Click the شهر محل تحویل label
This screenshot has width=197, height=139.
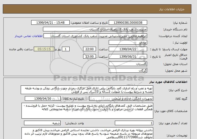[176, 71]
